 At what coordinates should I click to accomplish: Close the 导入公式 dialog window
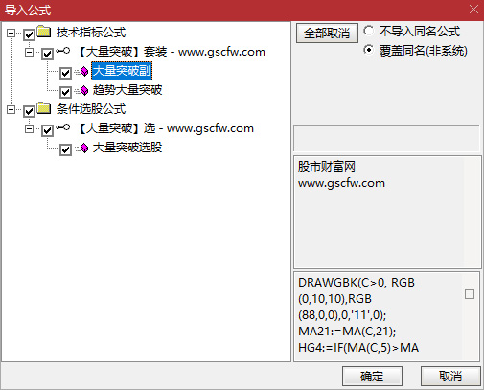[x=473, y=10]
